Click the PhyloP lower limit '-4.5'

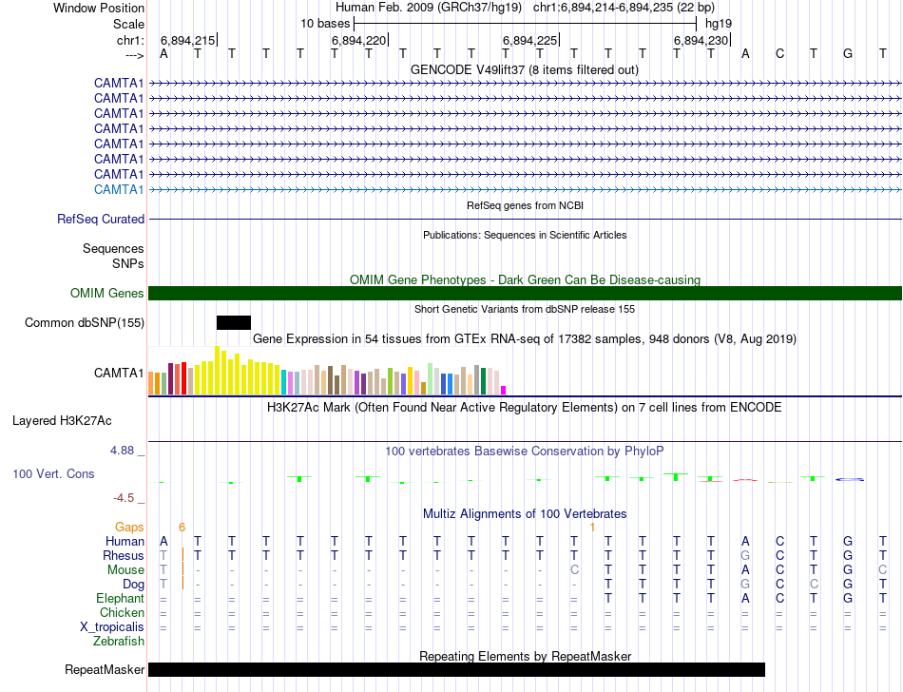[124, 498]
